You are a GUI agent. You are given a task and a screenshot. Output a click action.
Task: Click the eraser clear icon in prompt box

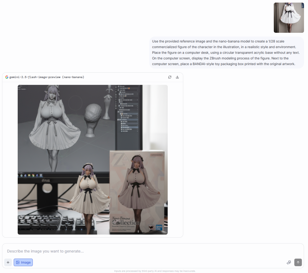(289, 262)
